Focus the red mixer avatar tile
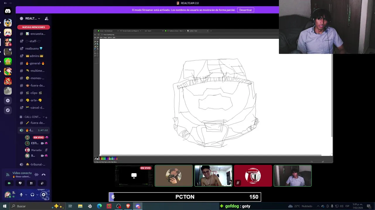This screenshot has height=210, width=375. (x=253, y=176)
